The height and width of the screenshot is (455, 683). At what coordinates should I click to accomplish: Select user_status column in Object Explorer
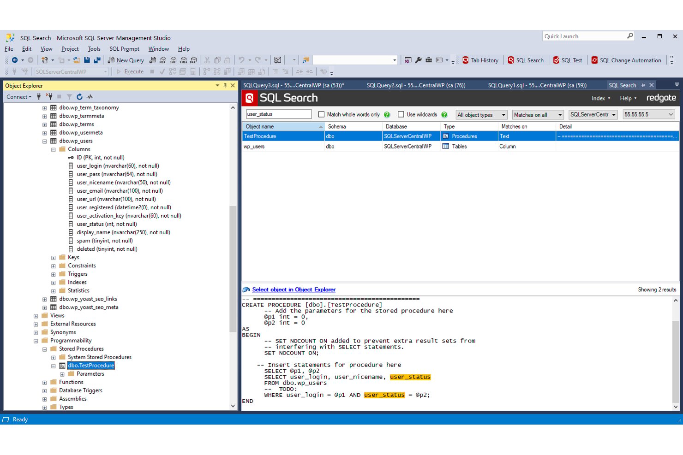click(x=107, y=224)
